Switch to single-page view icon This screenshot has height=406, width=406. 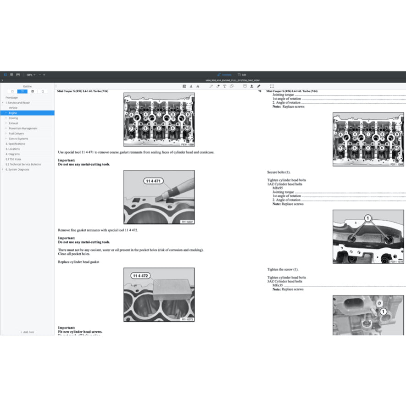(x=6, y=75)
